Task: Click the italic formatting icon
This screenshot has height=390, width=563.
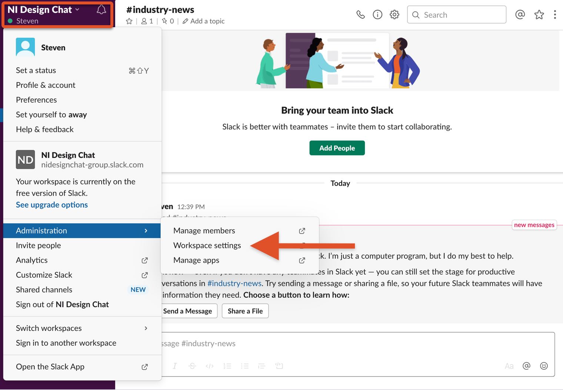Action: [x=174, y=366]
